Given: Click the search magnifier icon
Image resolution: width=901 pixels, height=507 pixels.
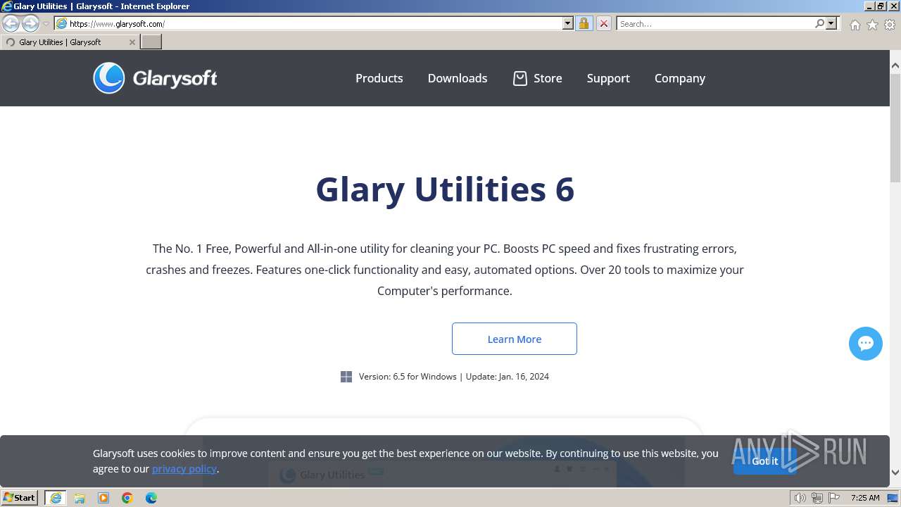Looking at the screenshot, I should click(819, 23).
